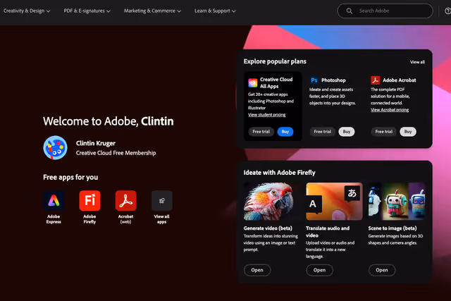Click the Photoshop Ps icon
The image size is (451, 301).
(x=314, y=80)
